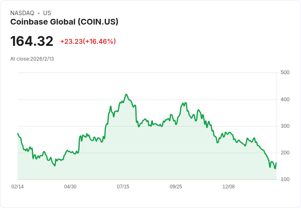Click the NASDAQ exchange label
301x208 pixels.
pos(22,13)
